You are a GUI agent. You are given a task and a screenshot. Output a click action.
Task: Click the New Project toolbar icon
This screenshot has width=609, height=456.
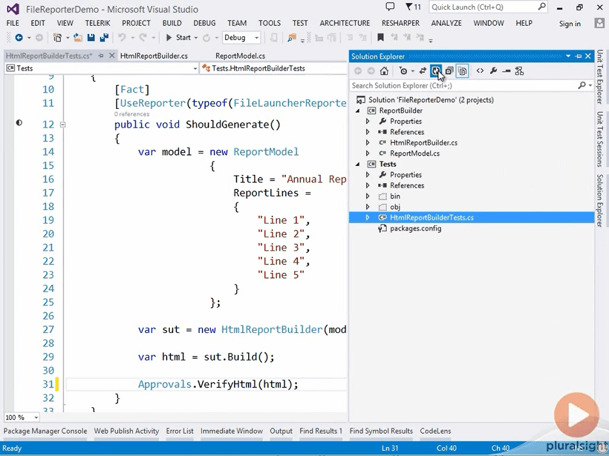58,38
